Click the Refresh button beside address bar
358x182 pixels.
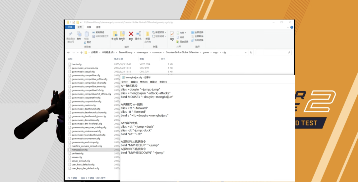(x=251, y=52)
